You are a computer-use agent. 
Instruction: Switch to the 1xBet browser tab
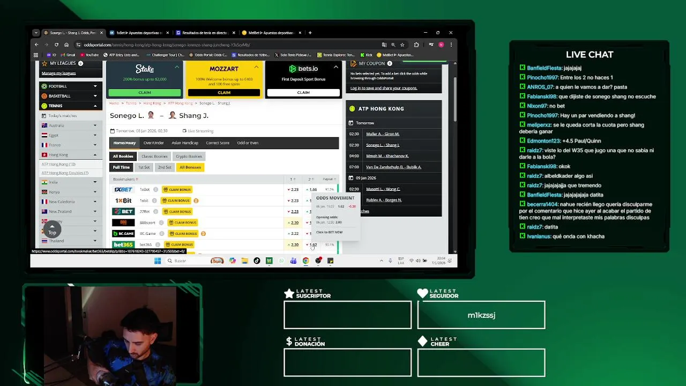click(139, 33)
